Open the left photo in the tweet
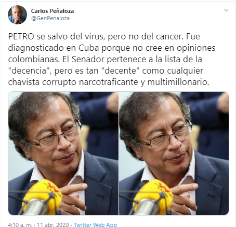 [x=63, y=153]
